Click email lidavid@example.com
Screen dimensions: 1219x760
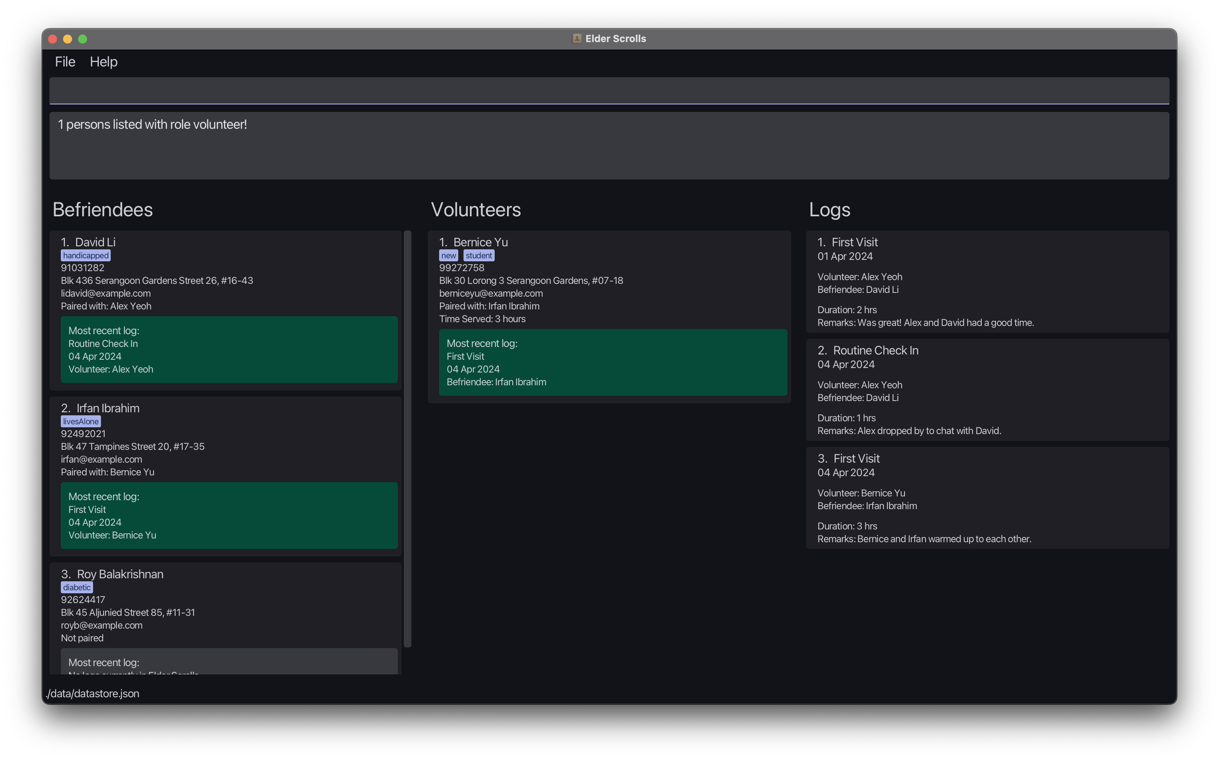click(106, 294)
